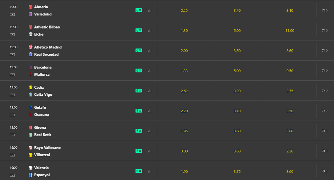Open bet builder badge for Atletico Madrid match

click(x=139, y=50)
